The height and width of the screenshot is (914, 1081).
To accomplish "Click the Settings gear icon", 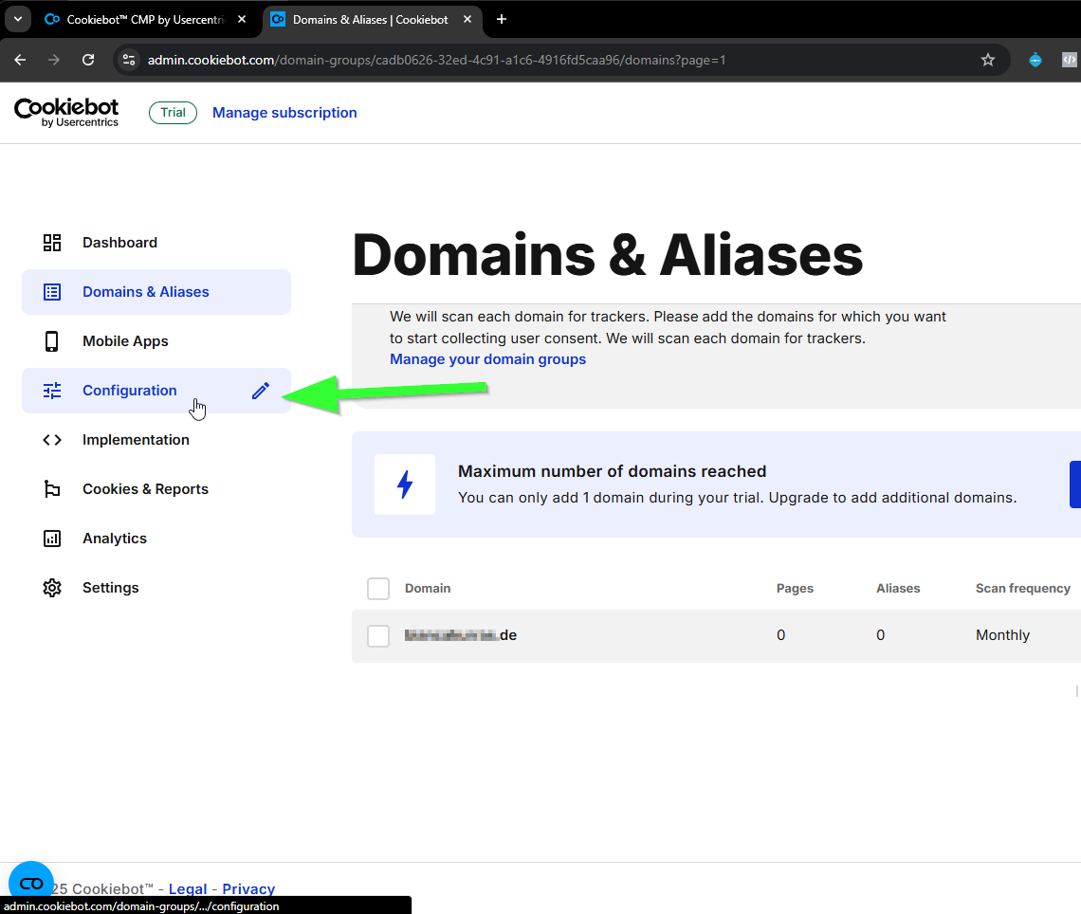I will click(52, 588).
